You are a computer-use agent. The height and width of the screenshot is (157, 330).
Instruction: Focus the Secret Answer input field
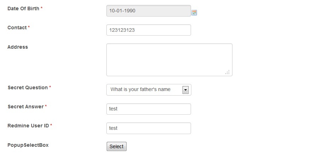[149, 109]
